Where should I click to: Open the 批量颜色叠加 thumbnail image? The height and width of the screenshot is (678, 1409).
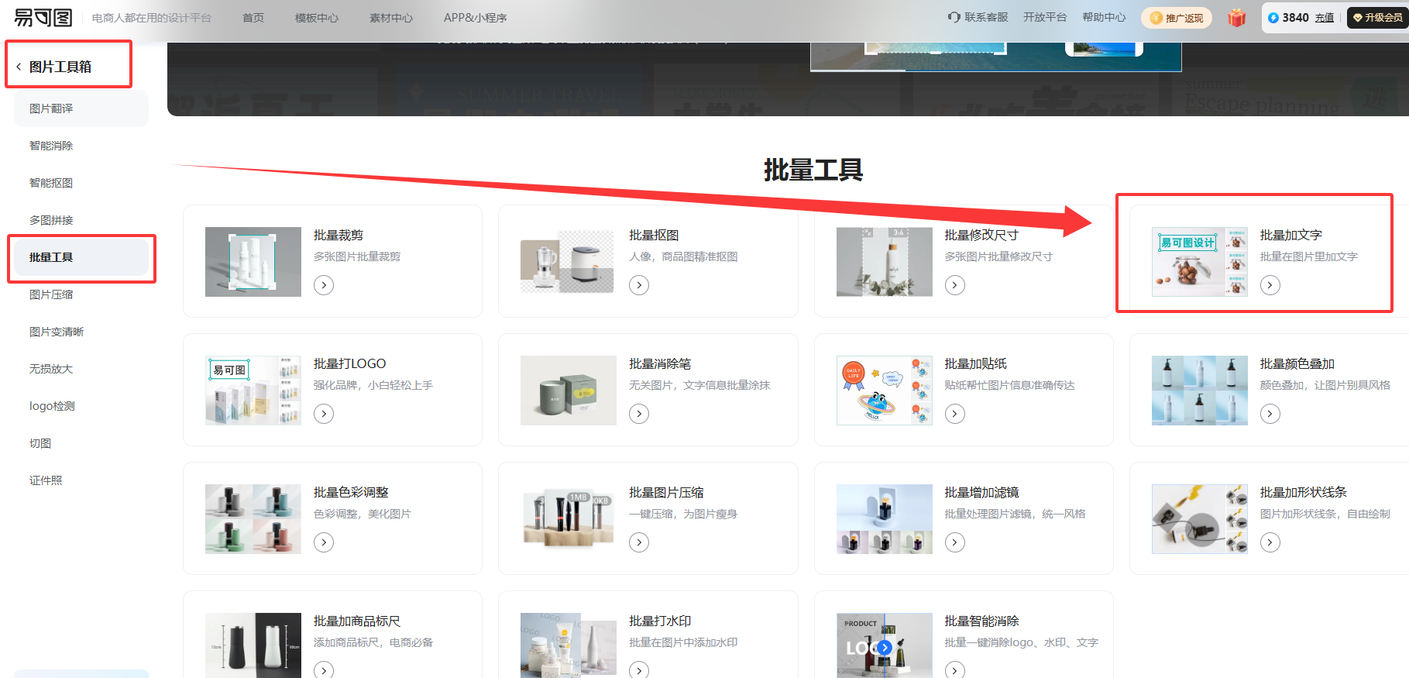point(1199,391)
